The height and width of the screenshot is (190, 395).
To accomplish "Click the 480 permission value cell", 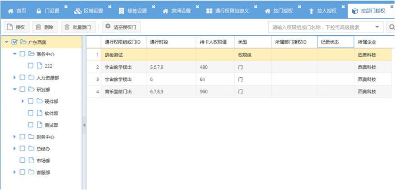I will pos(215,67).
